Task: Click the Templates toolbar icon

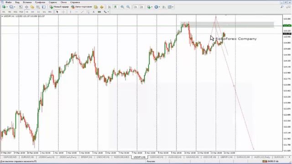Action: (170, 7)
